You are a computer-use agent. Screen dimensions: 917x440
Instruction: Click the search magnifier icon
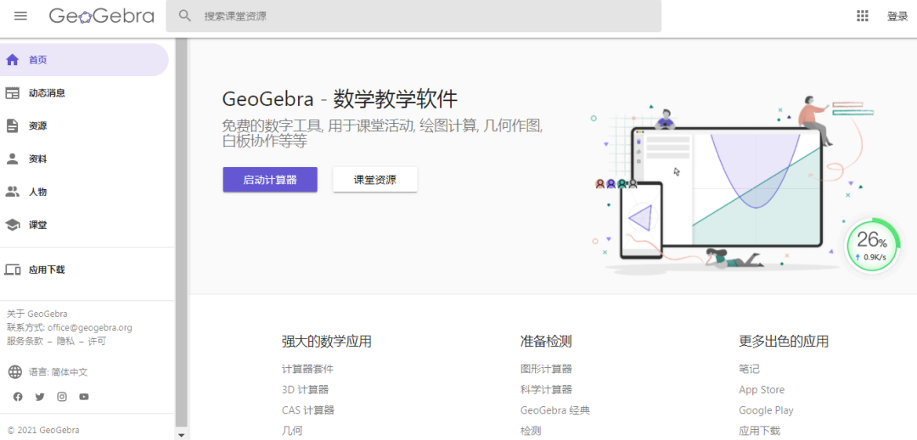(x=185, y=16)
